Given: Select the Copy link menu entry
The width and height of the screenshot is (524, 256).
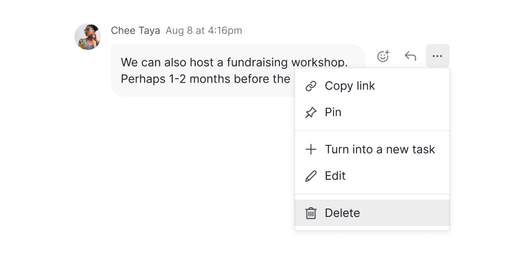Looking at the screenshot, I should tap(372, 86).
